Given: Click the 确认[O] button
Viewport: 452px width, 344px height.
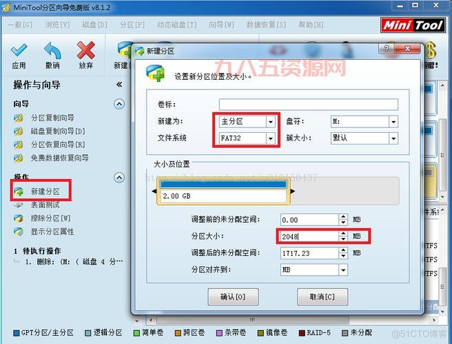Looking at the screenshot, I should point(233,297).
